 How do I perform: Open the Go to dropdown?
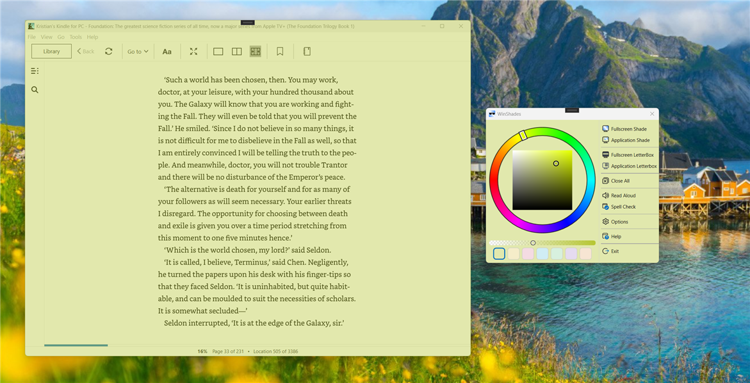(137, 51)
